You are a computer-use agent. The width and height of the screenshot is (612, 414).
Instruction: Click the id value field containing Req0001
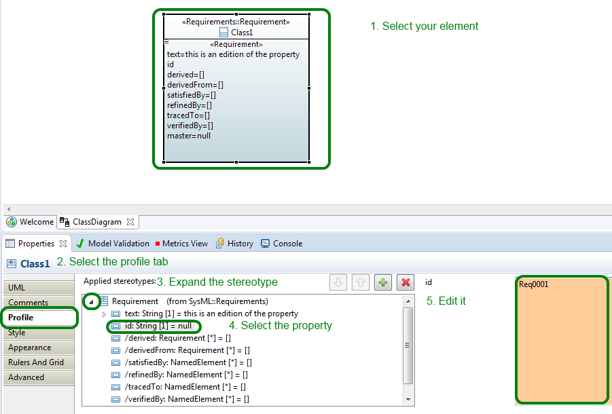click(562, 340)
